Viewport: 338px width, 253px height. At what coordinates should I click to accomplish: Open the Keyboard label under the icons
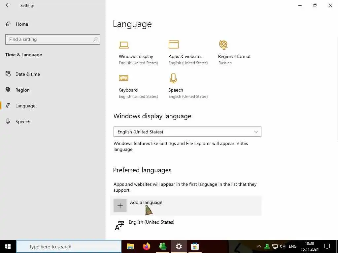tap(128, 90)
